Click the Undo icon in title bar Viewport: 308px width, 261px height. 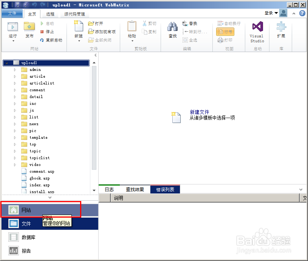click(x=34, y=5)
